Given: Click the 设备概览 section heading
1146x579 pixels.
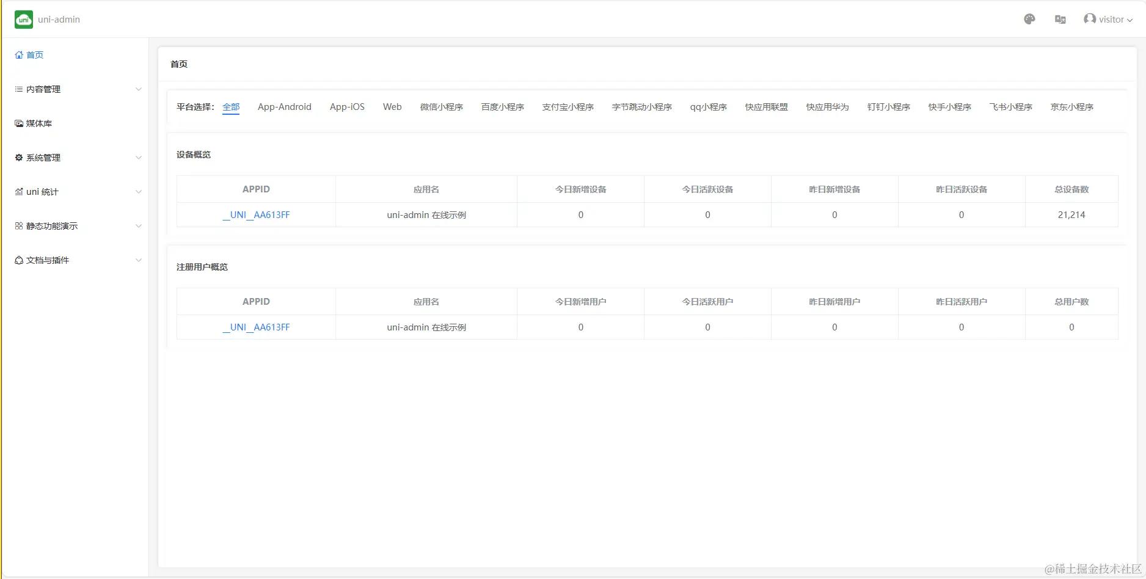Looking at the screenshot, I should pos(194,155).
